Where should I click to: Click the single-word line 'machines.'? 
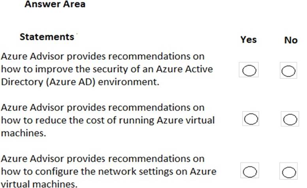click(x=24, y=133)
